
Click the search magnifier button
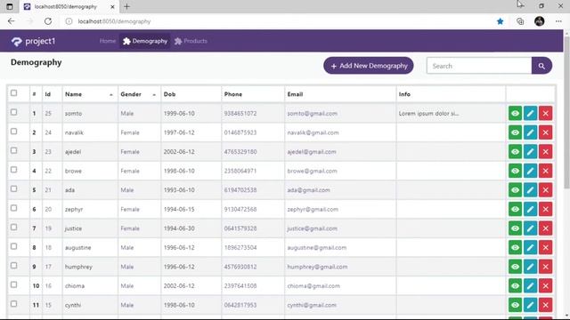point(541,66)
